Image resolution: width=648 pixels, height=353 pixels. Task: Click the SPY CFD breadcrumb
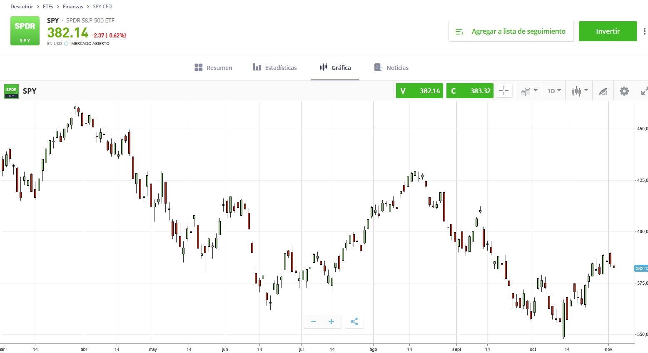[x=102, y=7]
